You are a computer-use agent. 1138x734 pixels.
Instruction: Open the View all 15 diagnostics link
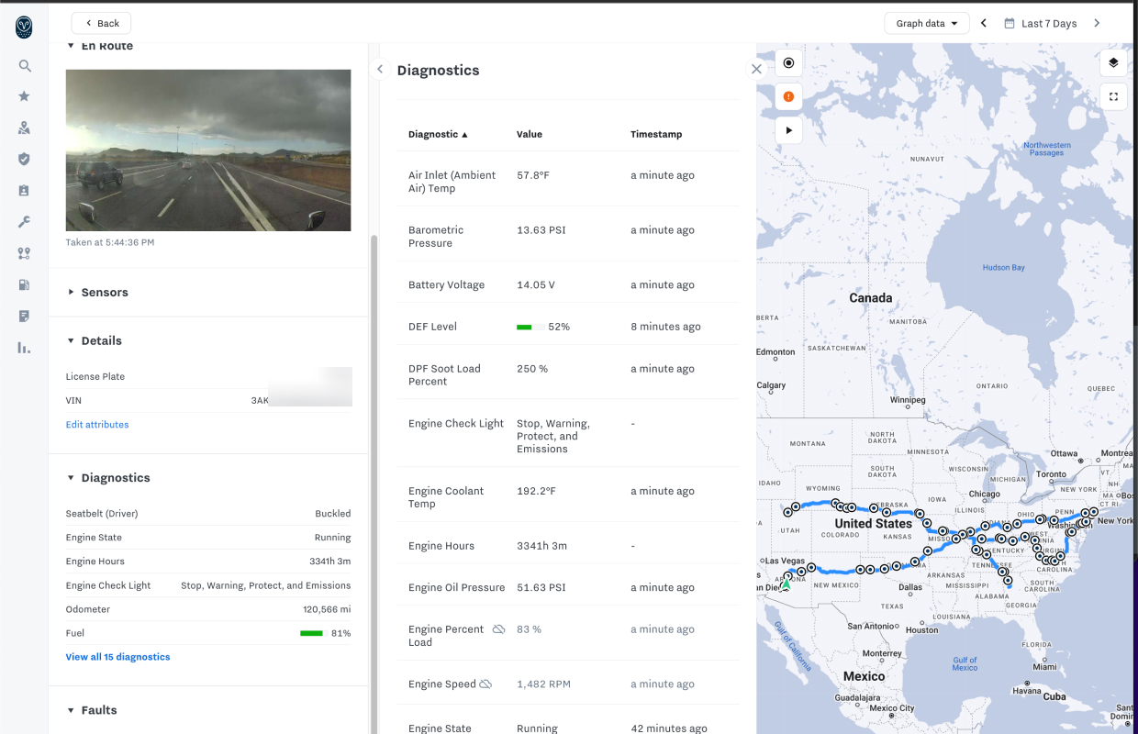click(x=117, y=657)
